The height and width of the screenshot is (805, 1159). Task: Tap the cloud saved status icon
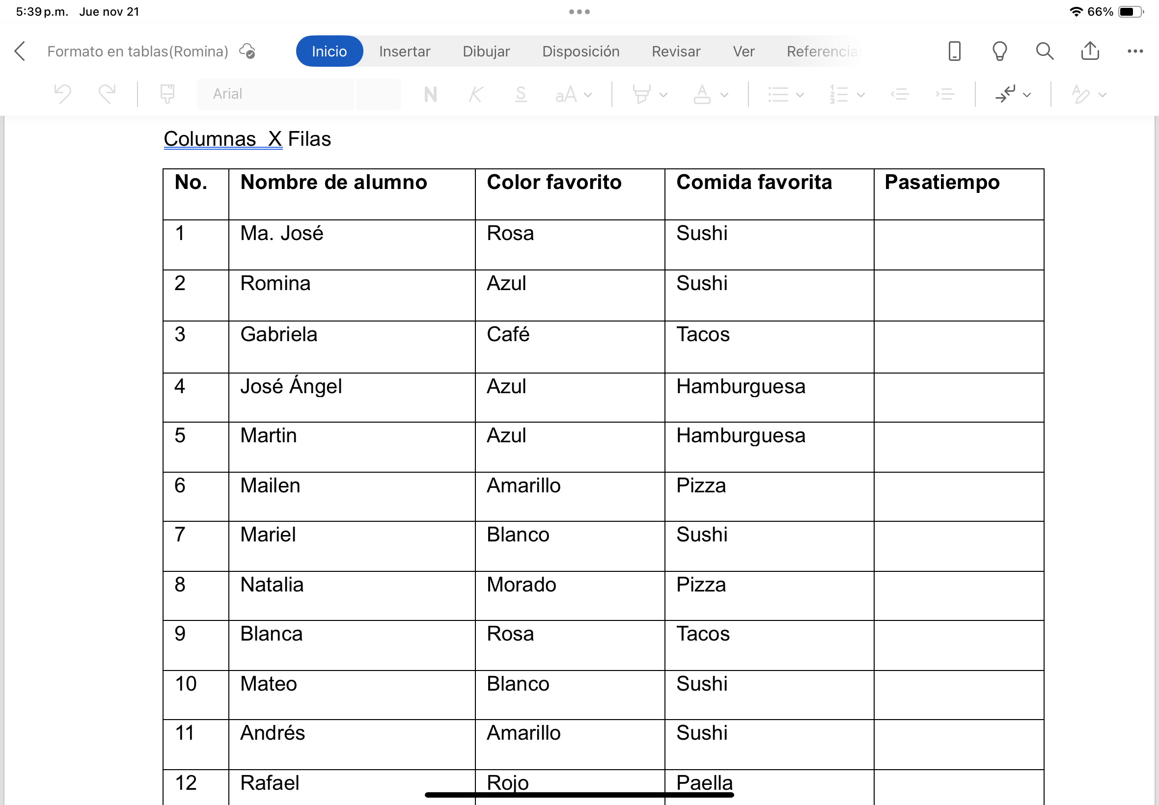click(x=247, y=51)
